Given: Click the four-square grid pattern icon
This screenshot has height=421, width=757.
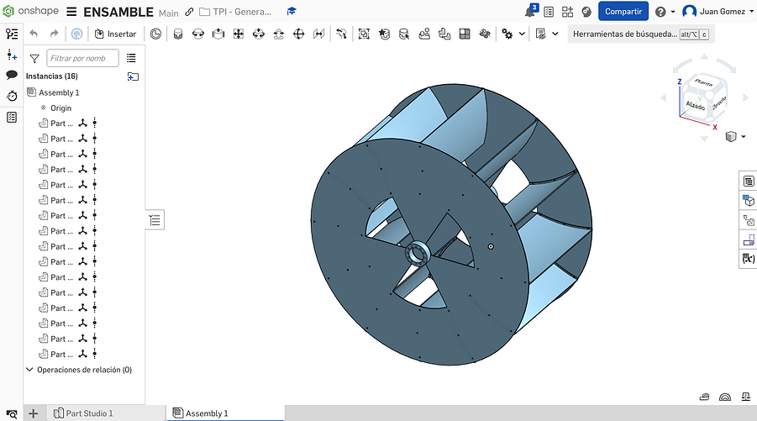Looking at the screenshot, I should (x=465, y=34).
